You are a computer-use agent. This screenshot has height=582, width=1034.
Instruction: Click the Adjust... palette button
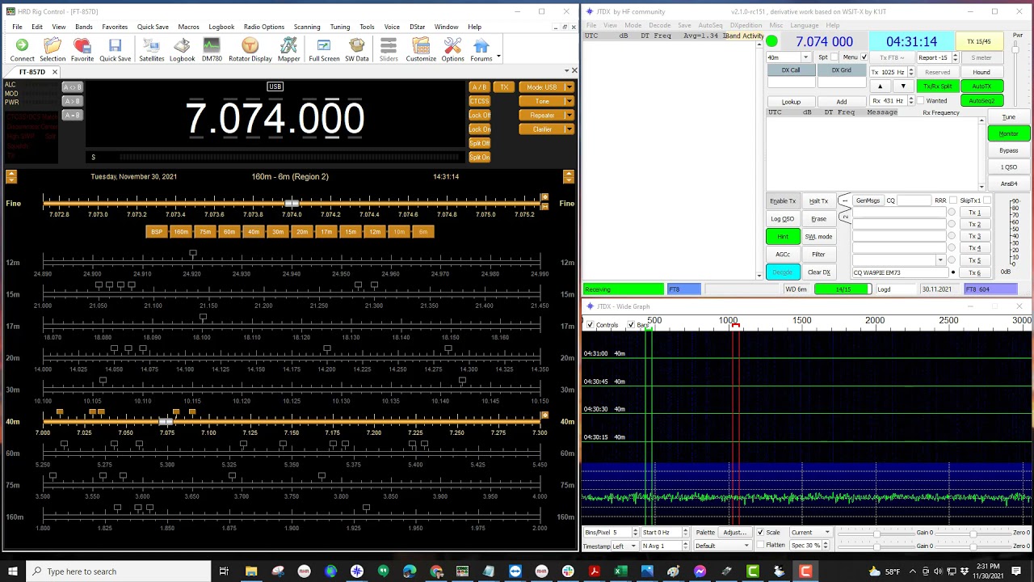[734, 533]
